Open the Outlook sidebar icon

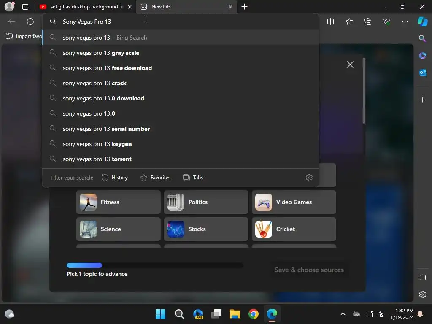tap(422, 73)
